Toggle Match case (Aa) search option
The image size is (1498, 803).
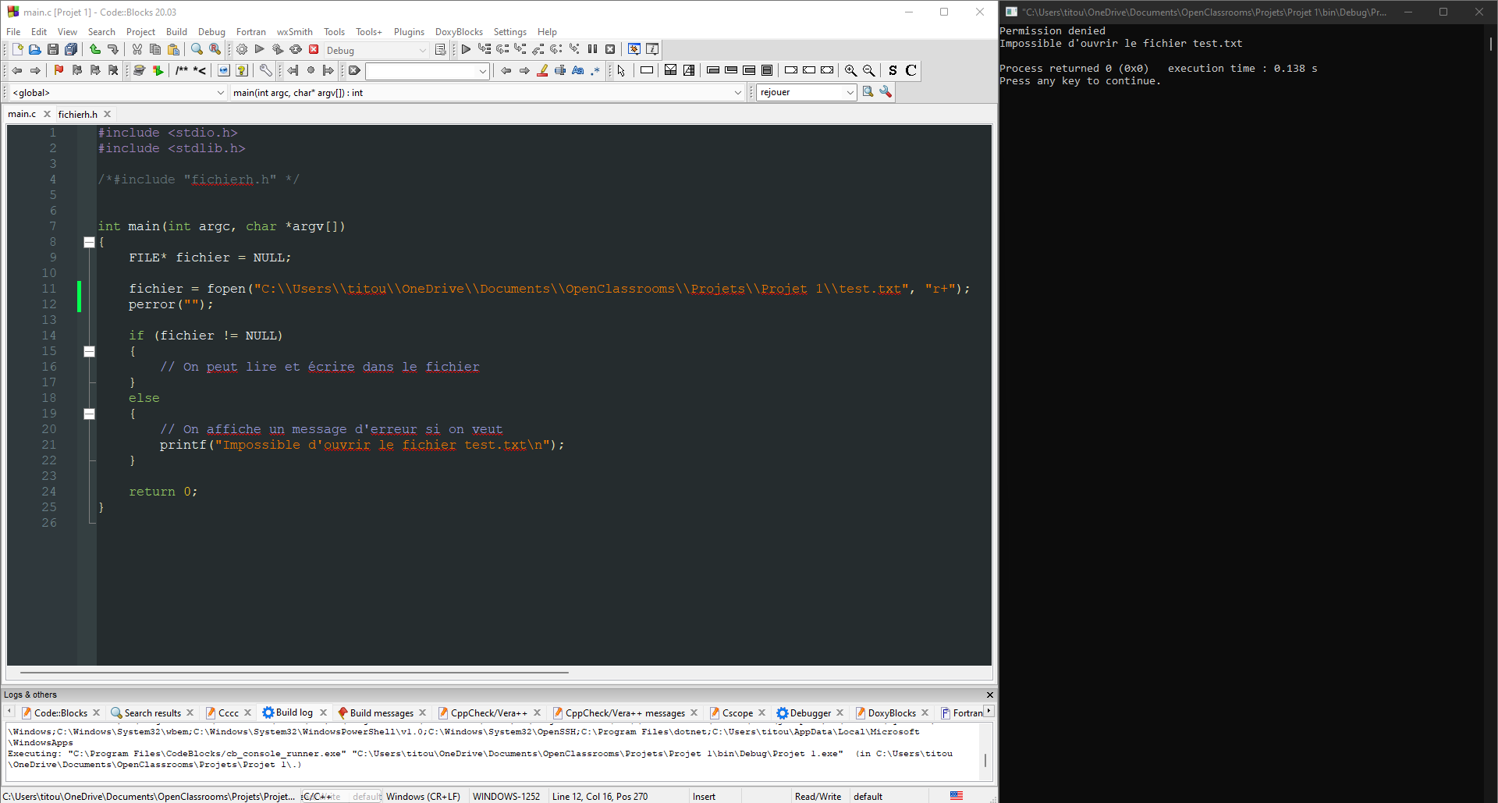coord(577,70)
